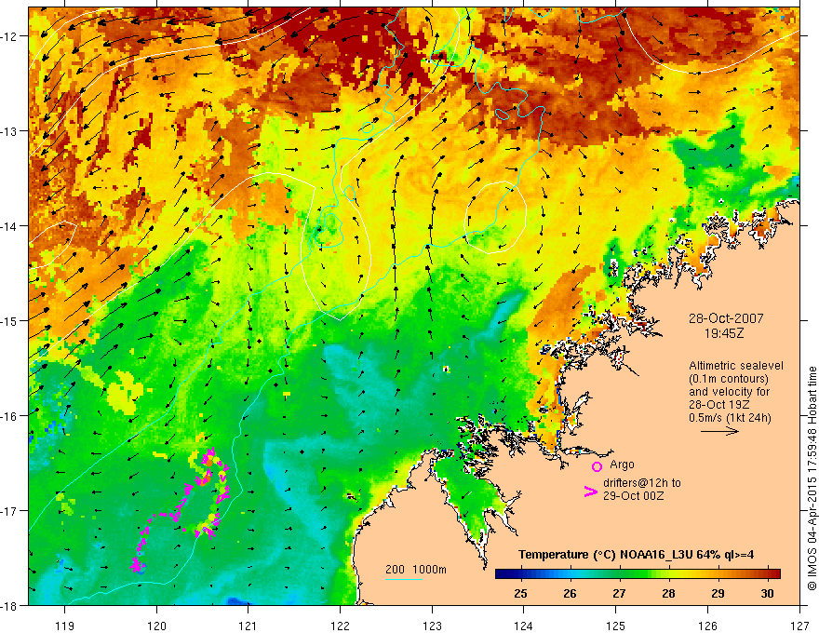Select the date label 28-Oct-2007
The height and width of the screenshot is (633, 819).
[x=726, y=318]
